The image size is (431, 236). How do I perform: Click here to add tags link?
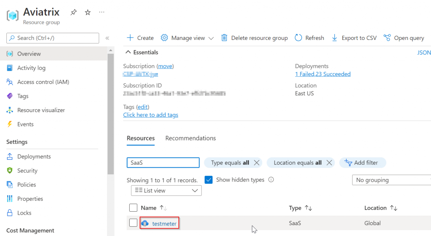tap(151, 115)
